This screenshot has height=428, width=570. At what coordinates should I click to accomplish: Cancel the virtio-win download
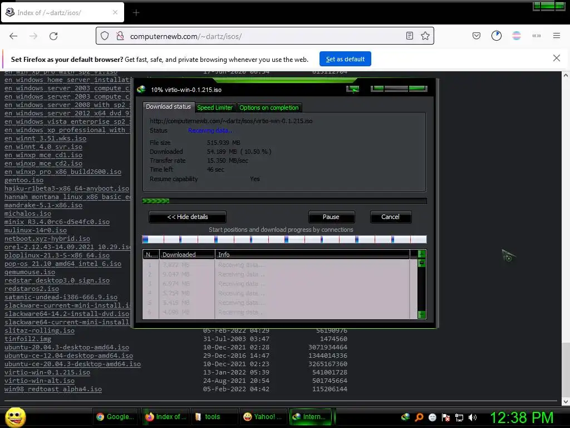pos(390,217)
